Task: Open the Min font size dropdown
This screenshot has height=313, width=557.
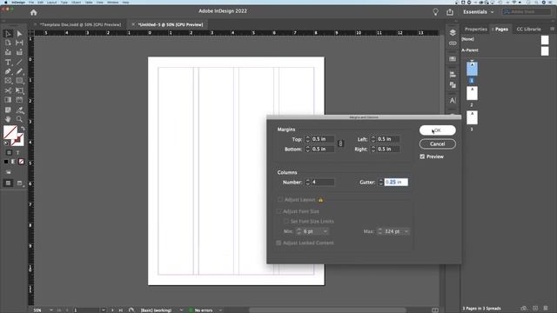Action: point(325,231)
